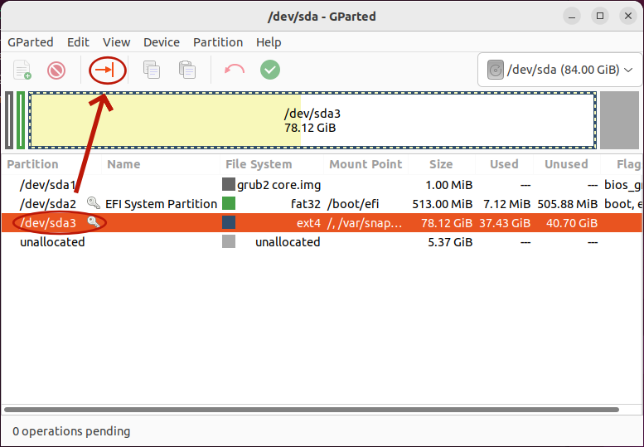Open the Device menu
The height and width of the screenshot is (447, 644).
pyautogui.click(x=162, y=42)
